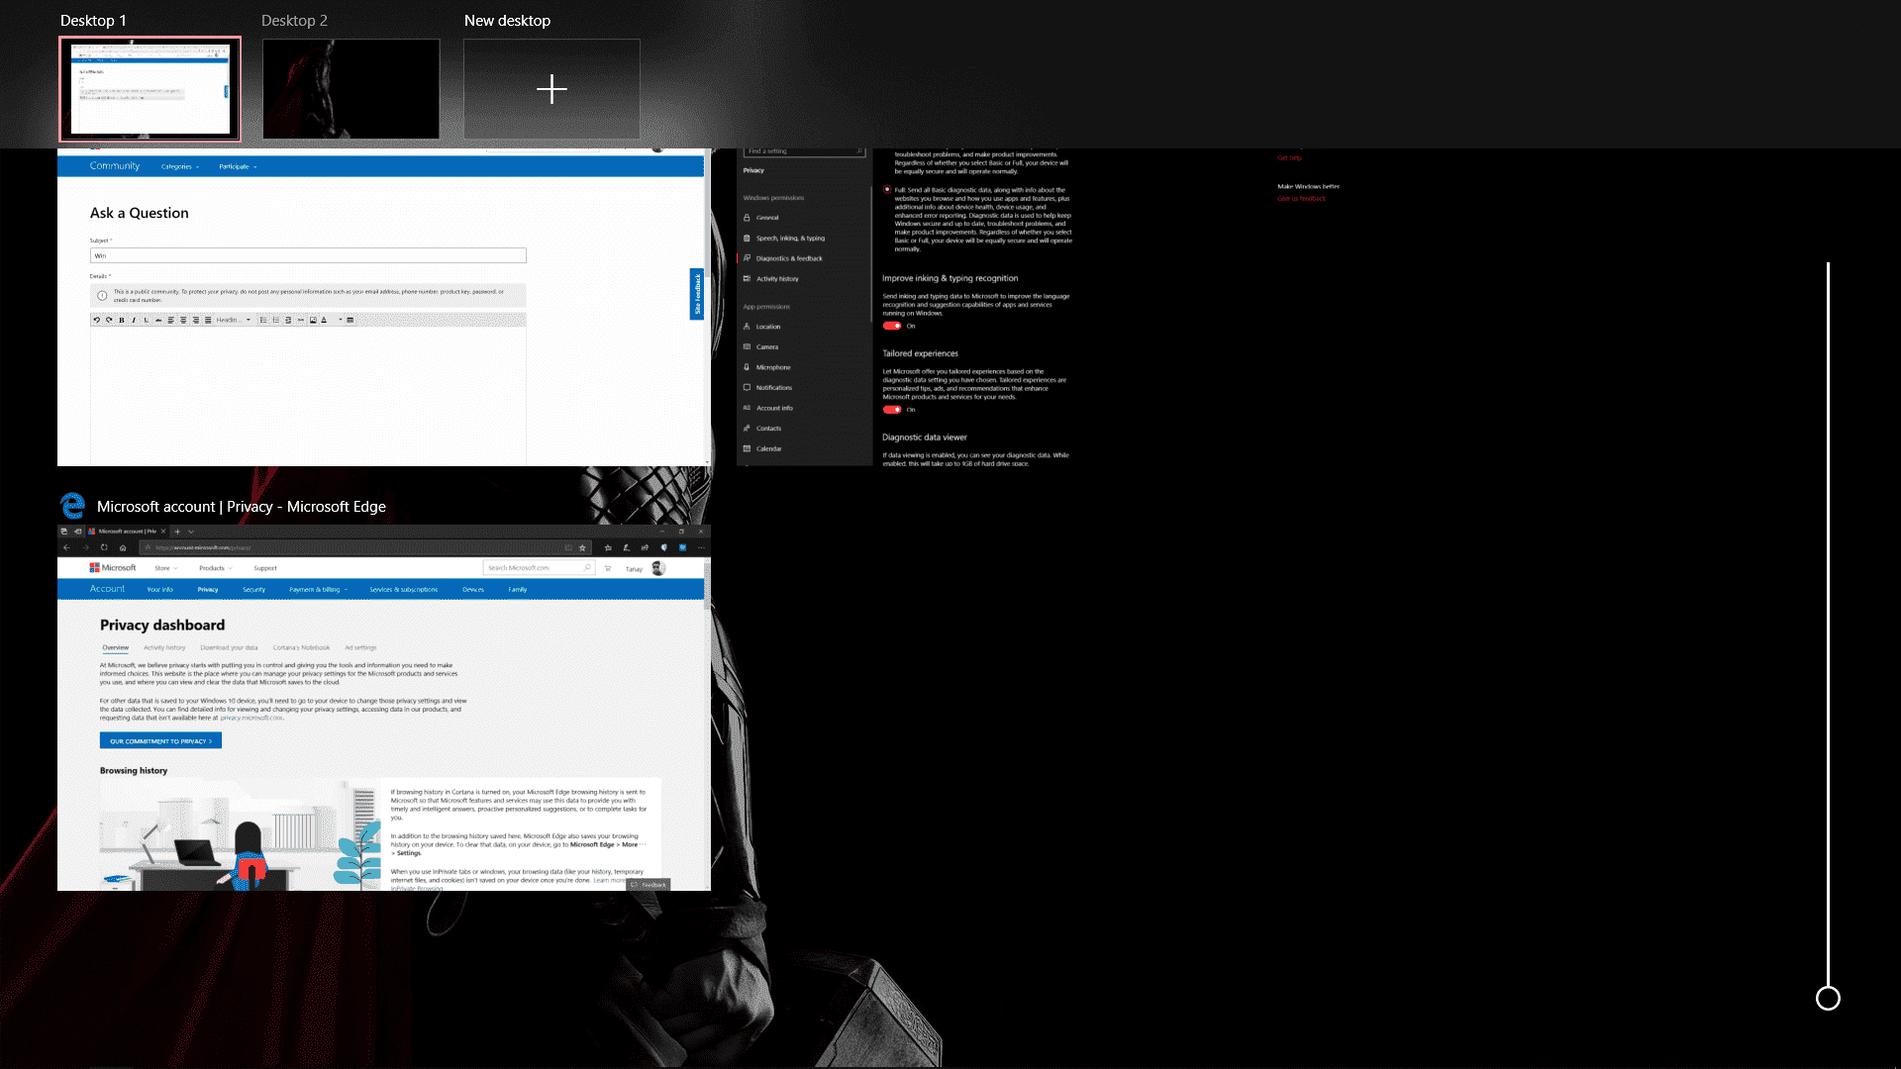Select the Full diagnostic data radio button
Viewport: 1901px width, 1069px height.
[887, 189]
